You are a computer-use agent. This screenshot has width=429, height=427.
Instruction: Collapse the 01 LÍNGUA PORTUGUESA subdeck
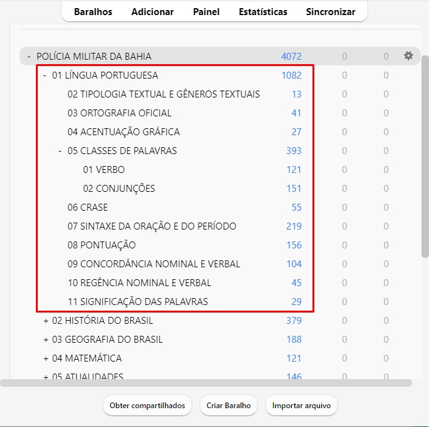(x=45, y=75)
